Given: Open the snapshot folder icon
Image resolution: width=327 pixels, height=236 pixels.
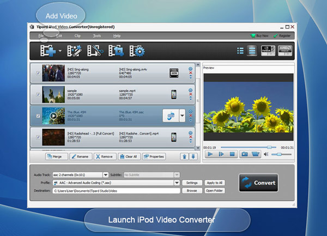Looking at the screenshot, I should (256, 154).
